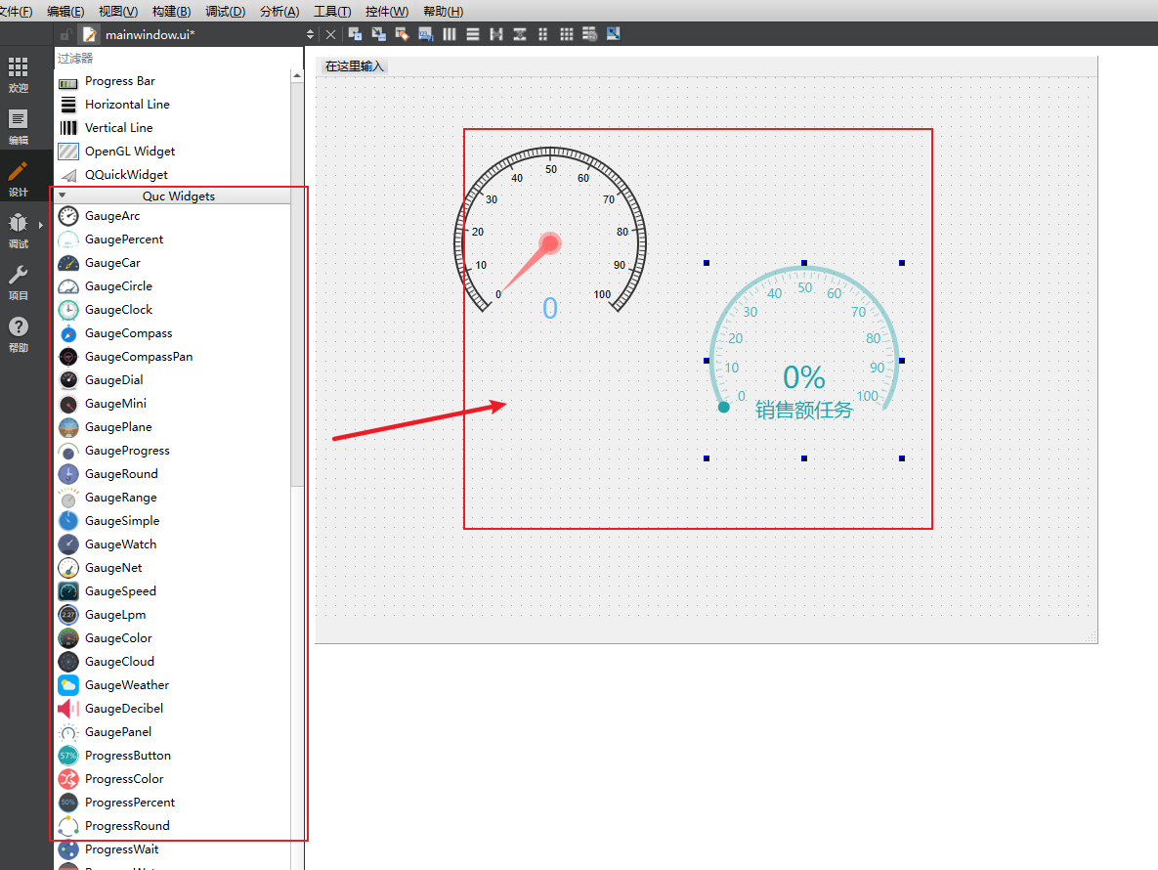Open the 工具(T) menu

point(332,11)
